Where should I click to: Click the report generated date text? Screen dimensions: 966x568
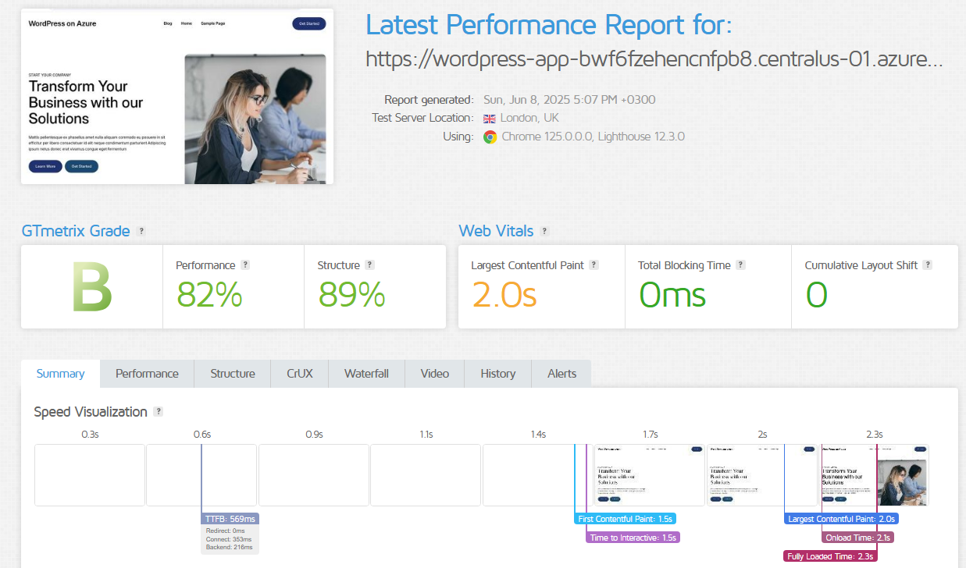[x=569, y=100]
